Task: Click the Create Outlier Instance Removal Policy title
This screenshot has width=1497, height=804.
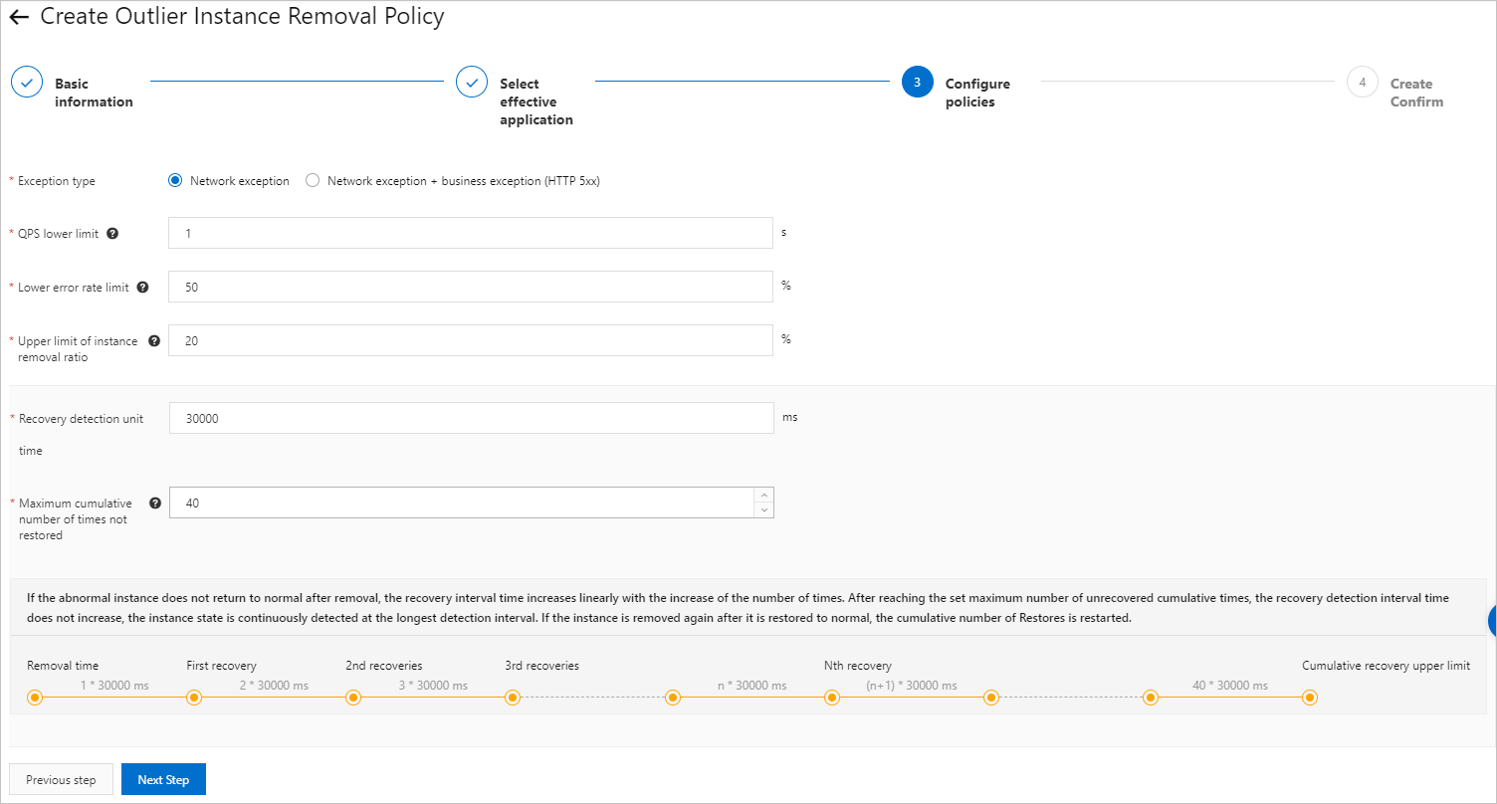Action: click(x=242, y=17)
